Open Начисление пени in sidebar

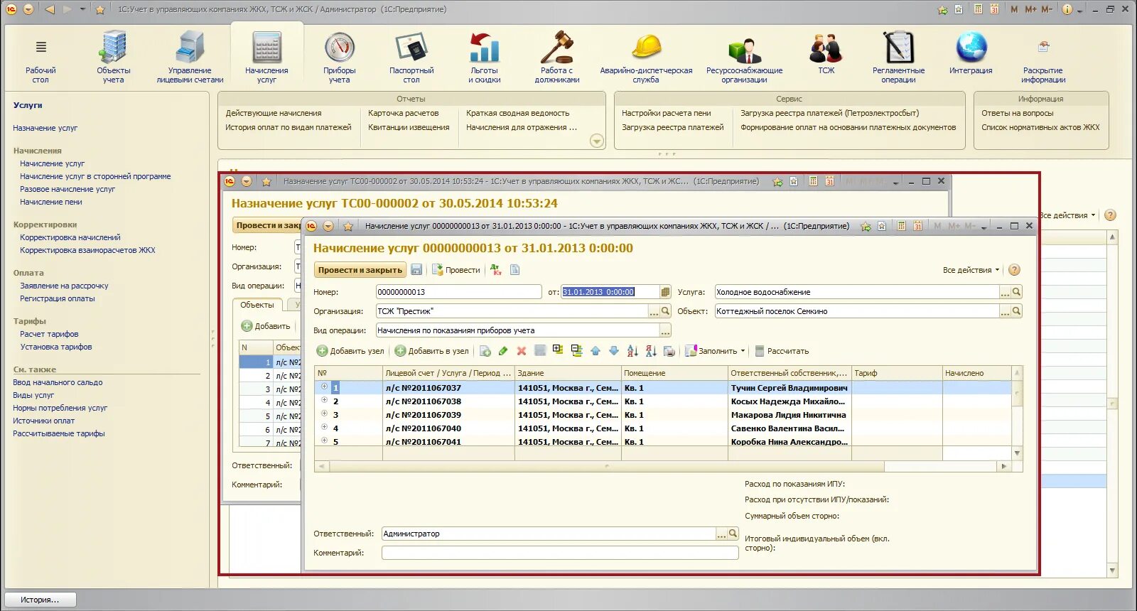[x=51, y=202]
